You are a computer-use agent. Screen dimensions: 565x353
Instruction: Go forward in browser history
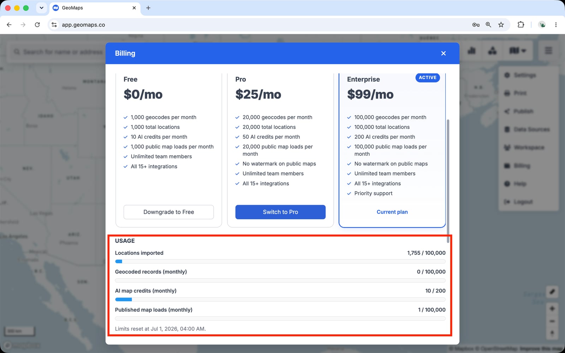click(x=23, y=25)
